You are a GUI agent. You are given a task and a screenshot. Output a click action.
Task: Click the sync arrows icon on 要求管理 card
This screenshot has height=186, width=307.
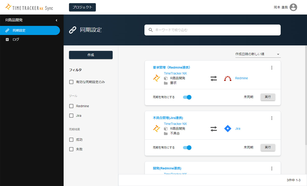(214, 78)
